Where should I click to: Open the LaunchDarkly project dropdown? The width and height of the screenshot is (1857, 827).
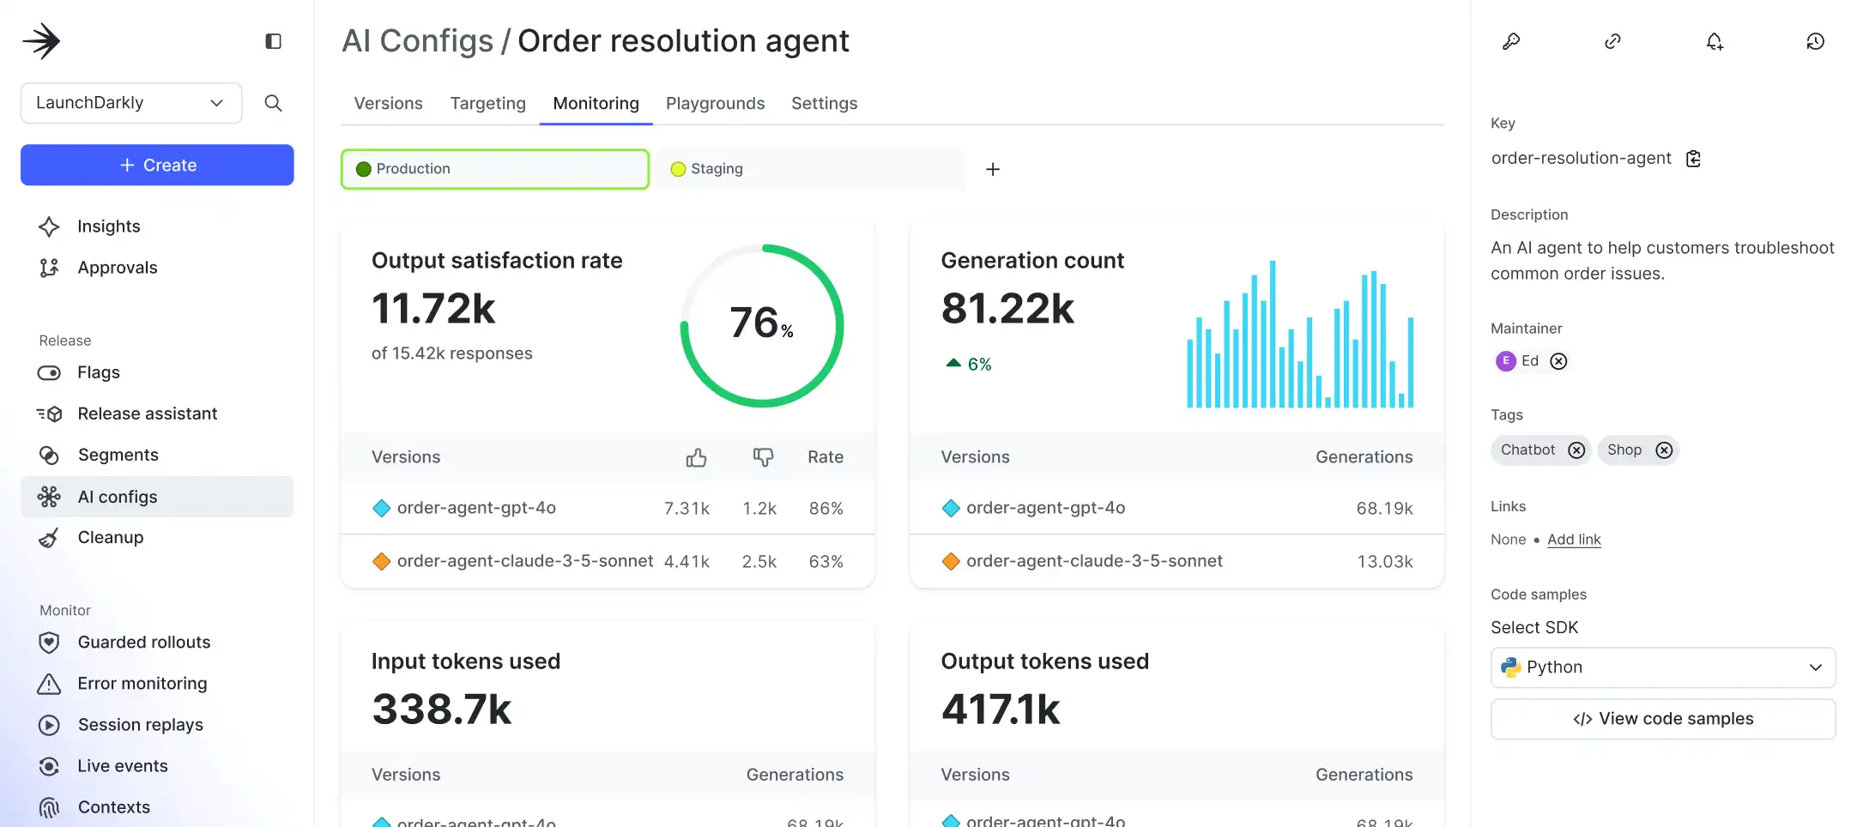point(131,103)
